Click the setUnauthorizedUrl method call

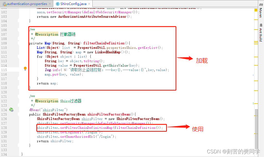pos(78,137)
